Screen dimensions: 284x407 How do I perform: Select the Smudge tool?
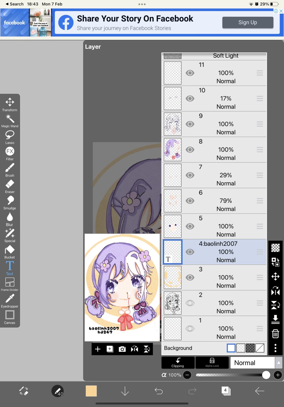[x=10, y=203]
